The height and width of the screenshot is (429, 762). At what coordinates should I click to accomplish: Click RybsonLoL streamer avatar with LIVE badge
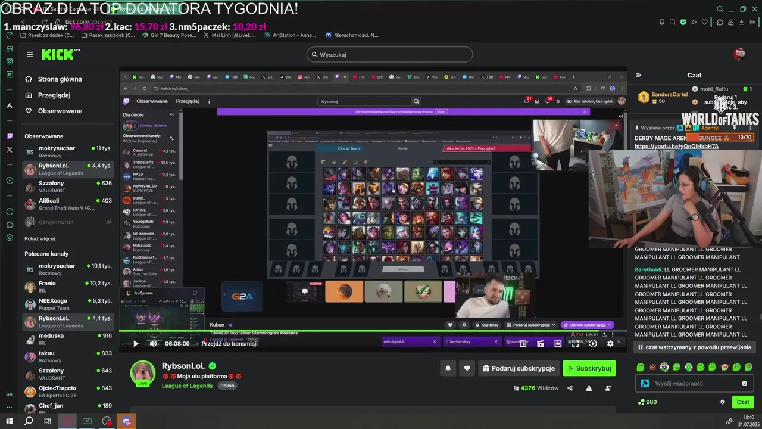pos(143,373)
